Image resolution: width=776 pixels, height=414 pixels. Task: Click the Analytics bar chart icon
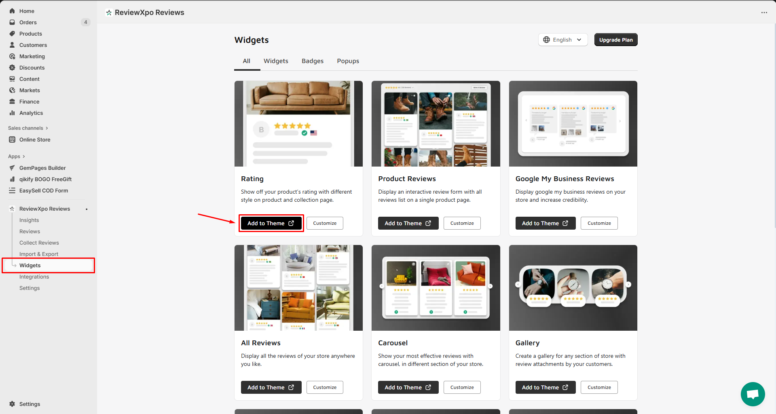[x=12, y=113]
